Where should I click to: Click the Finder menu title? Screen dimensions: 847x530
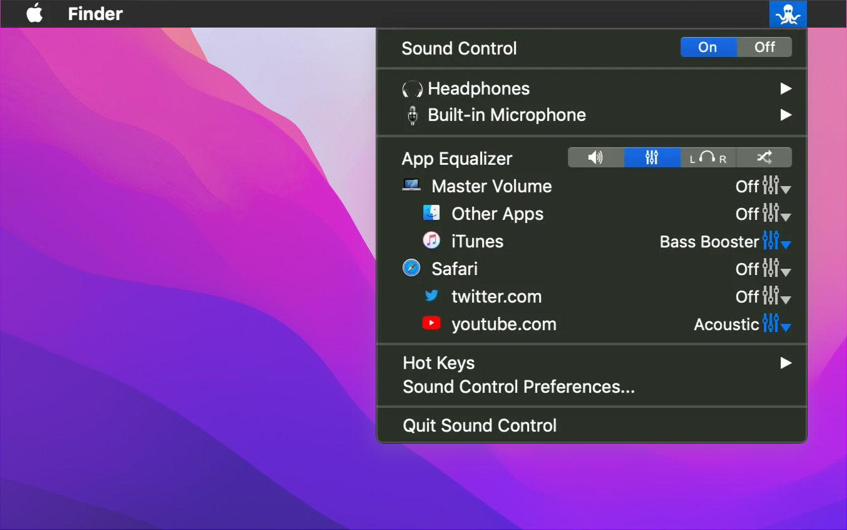pyautogui.click(x=95, y=13)
